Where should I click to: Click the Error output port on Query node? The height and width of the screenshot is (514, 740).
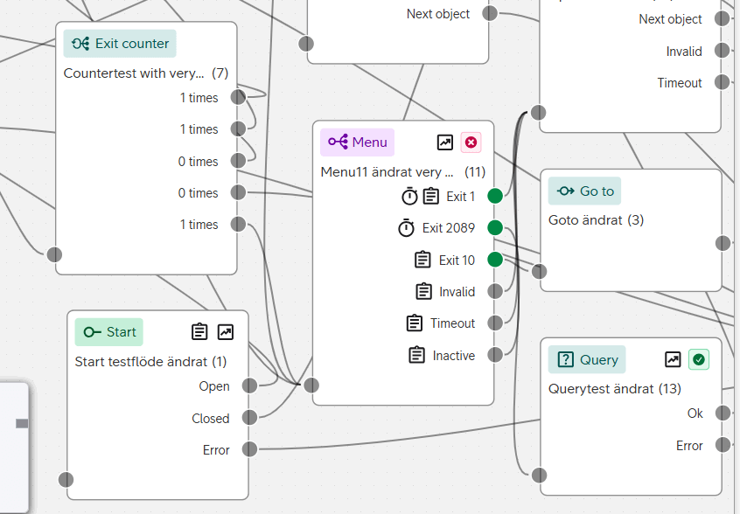tap(723, 445)
